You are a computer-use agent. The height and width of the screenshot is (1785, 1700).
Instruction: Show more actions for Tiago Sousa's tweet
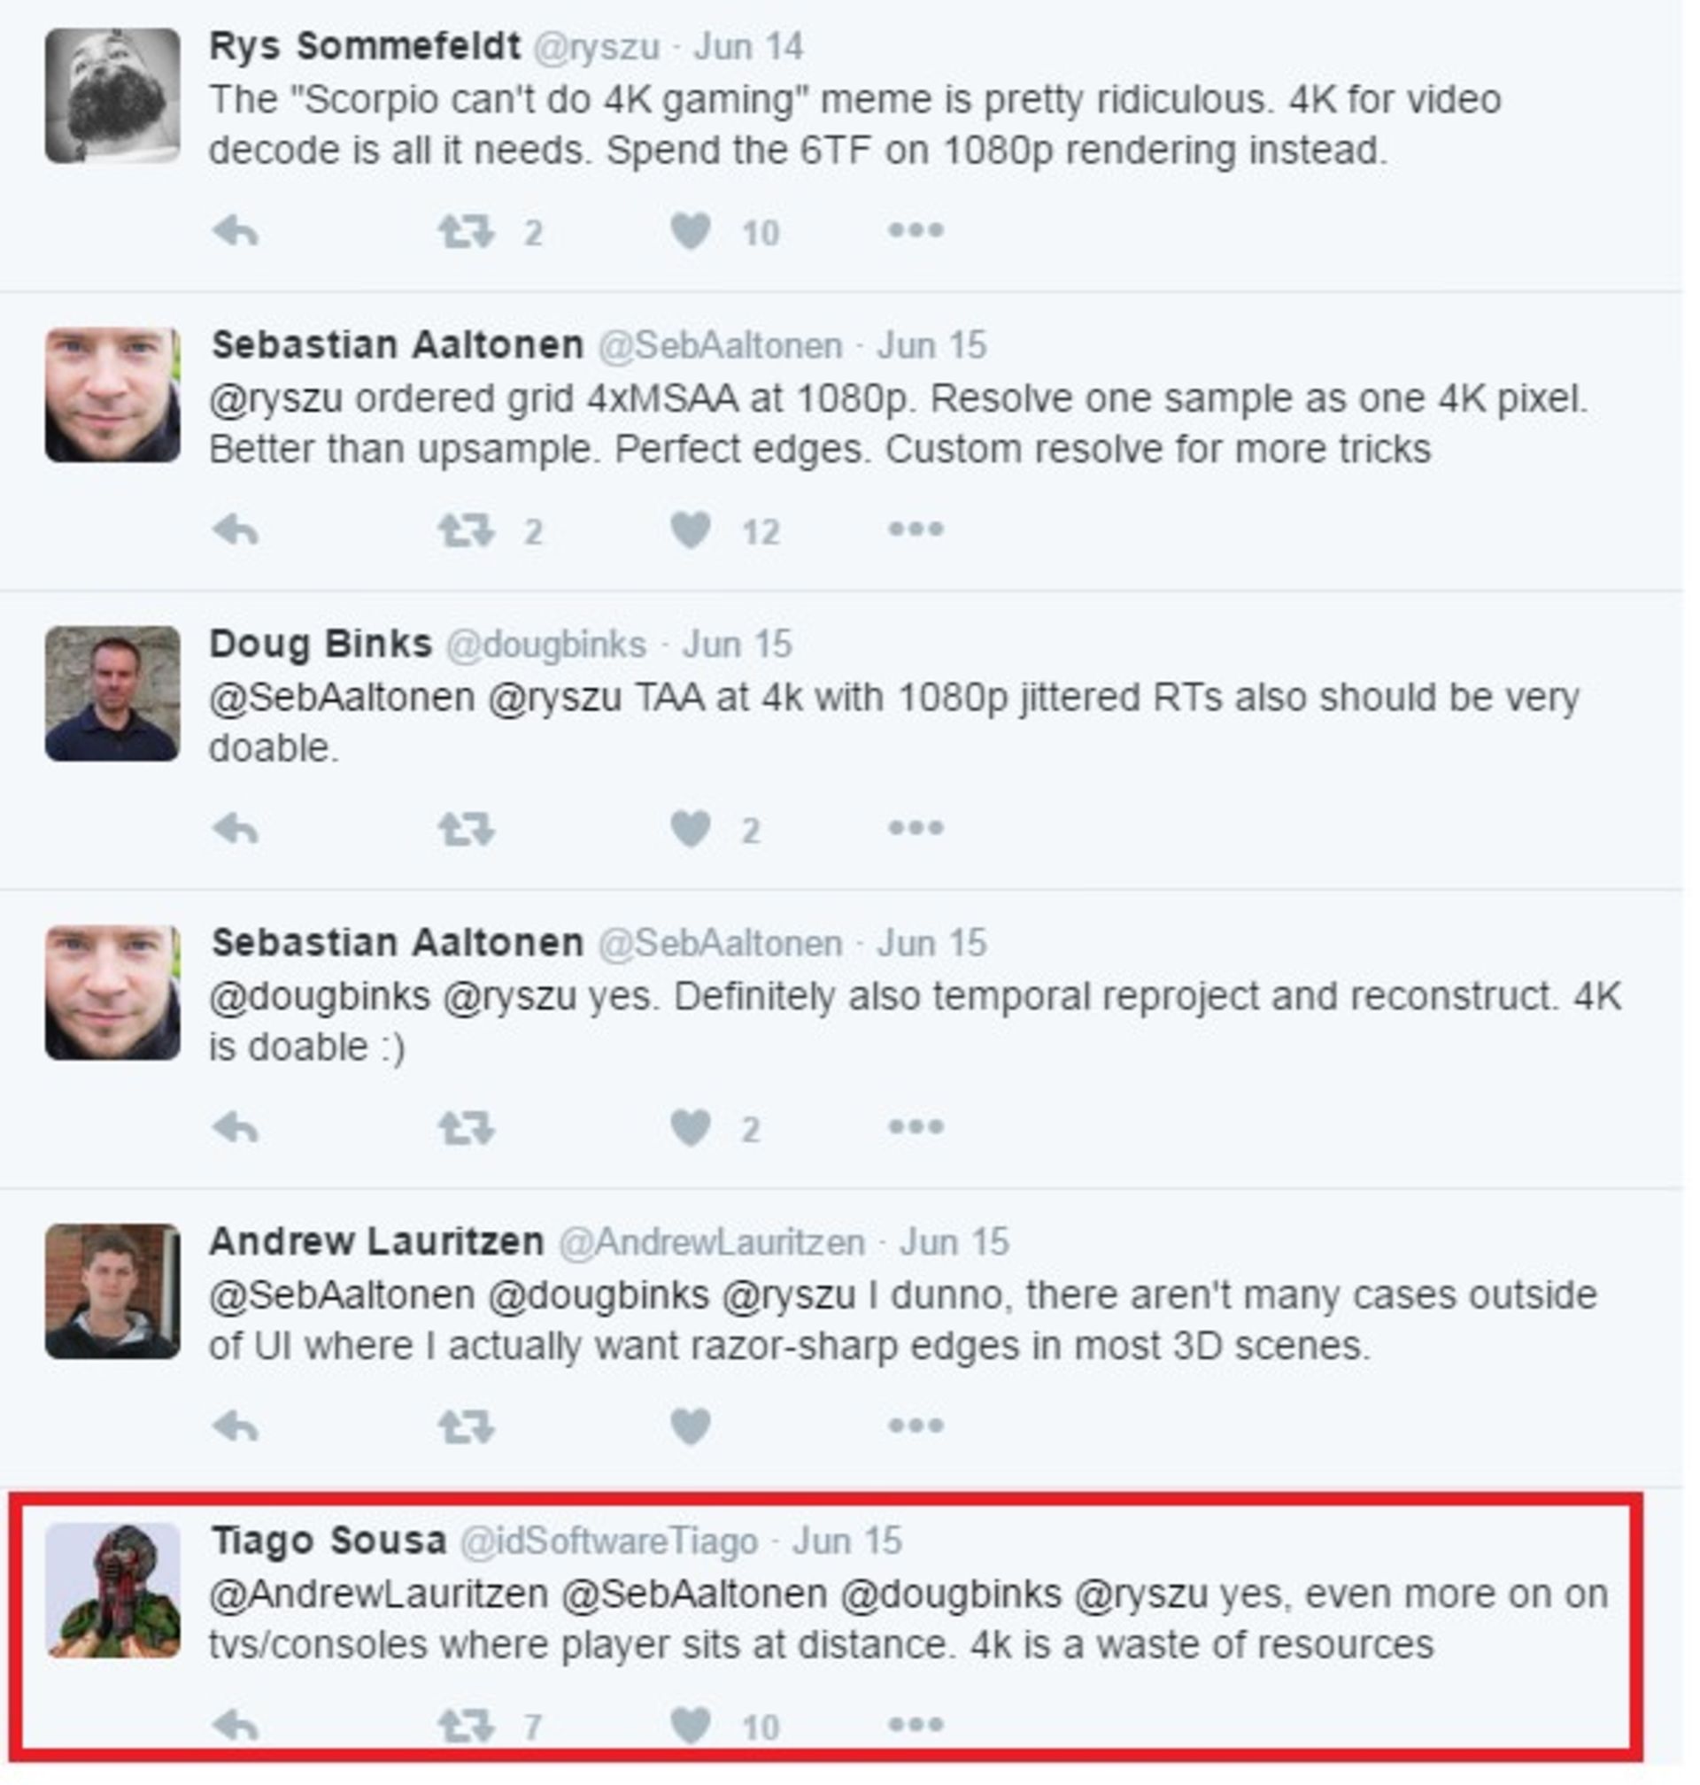pyautogui.click(x=916, y=1724)
